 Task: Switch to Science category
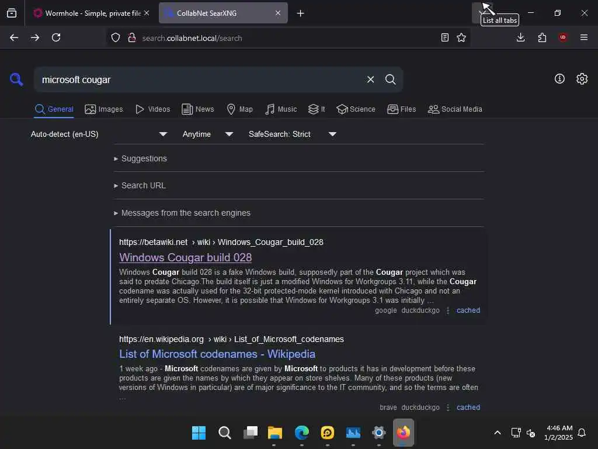point(356,109)
